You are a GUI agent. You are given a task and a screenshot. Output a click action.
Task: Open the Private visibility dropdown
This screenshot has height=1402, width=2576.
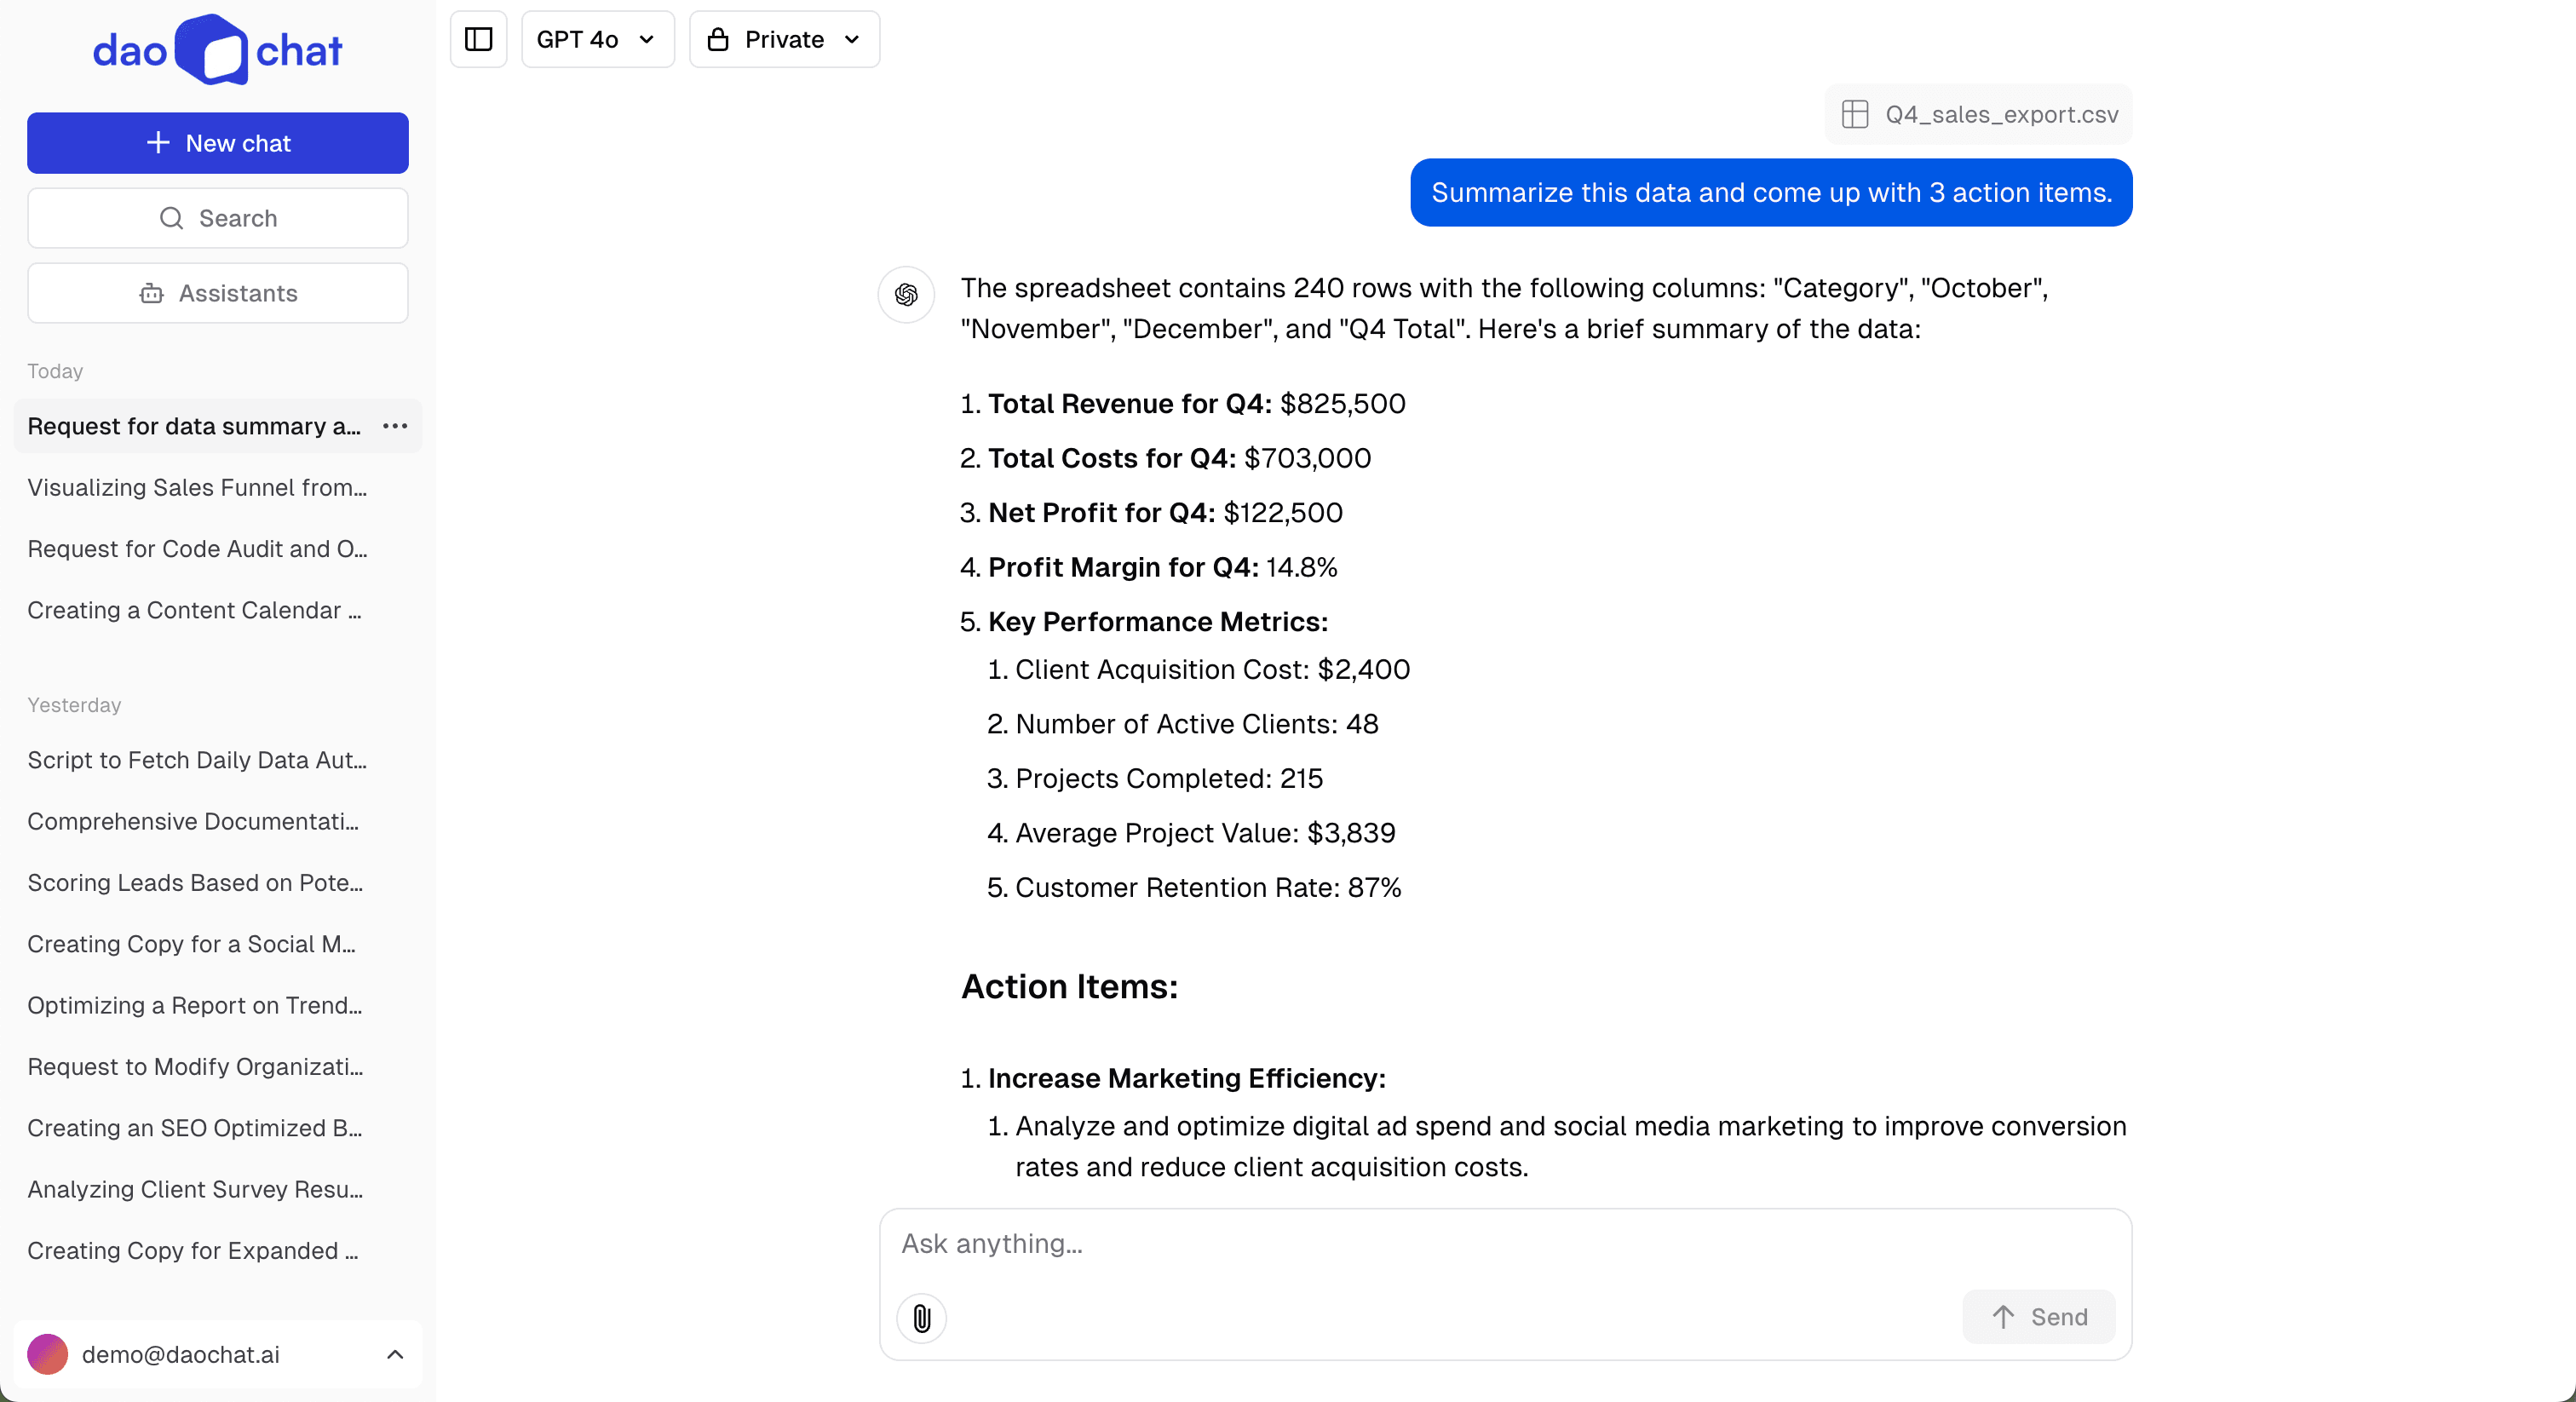point(784,40)
